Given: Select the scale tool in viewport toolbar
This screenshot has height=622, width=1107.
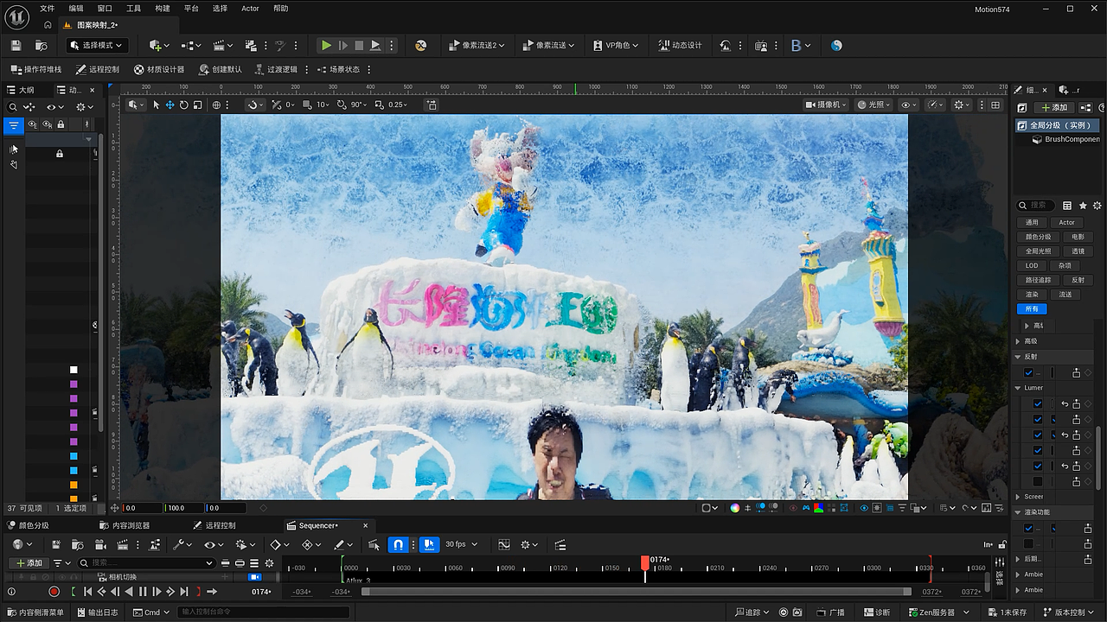Looking at the screenshot, I should coord(198,105).
